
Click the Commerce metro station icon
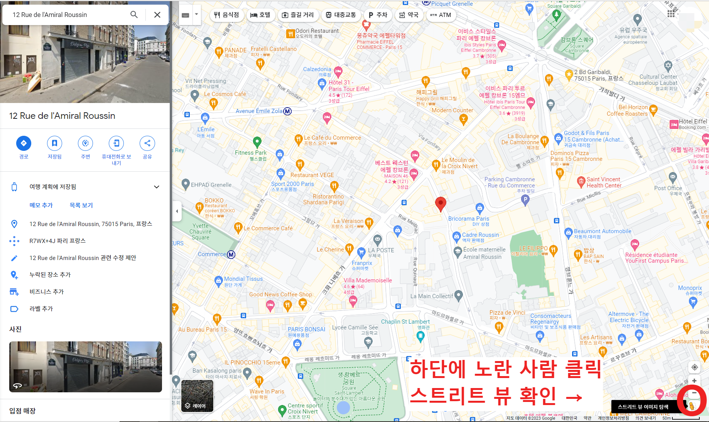pos(231,254)
